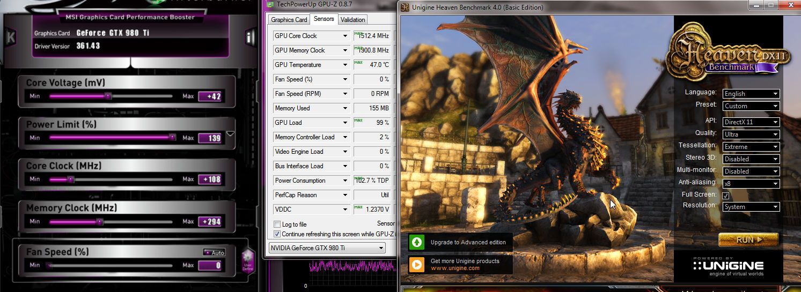Image resolution: width=801 pixels, height=292 pixels.
Task: Toggle the Full Screen checkbox in Heaven
Action: [726, 196]
